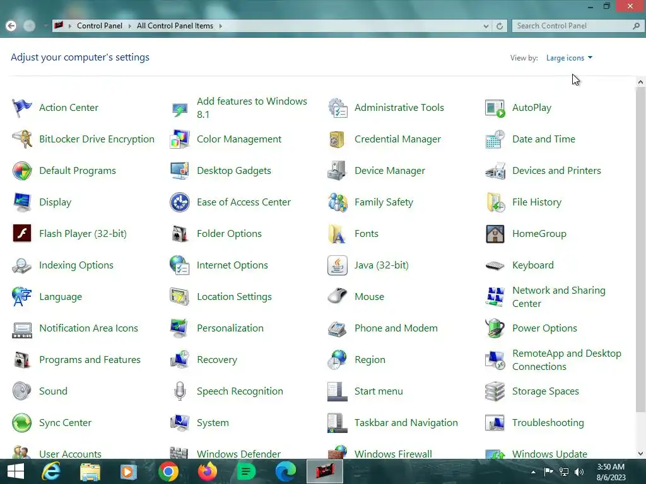This screenshot has height=484, width=646.
Task: Open the Fonts link
Action: (x=367, y=234)
